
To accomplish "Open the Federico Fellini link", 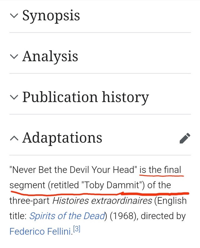I will click(40, 231).
